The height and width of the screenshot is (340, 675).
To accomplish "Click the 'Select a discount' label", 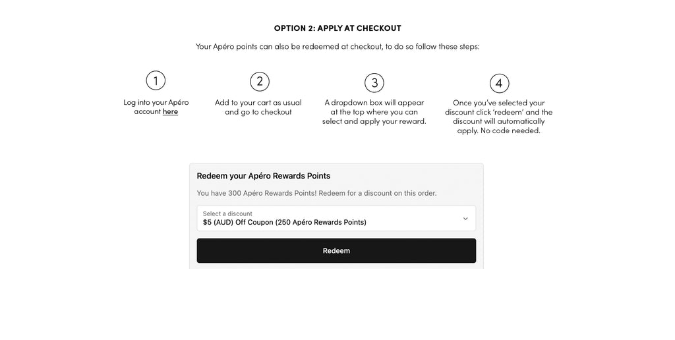I will click(x=227, y=213).
